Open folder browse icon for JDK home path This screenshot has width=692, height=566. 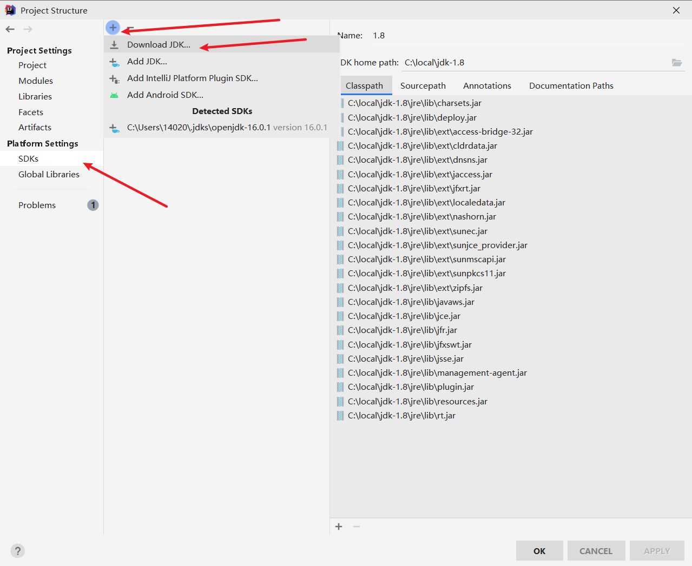point(677,63)
